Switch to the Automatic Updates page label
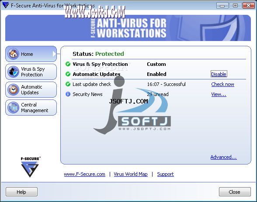 31,89
